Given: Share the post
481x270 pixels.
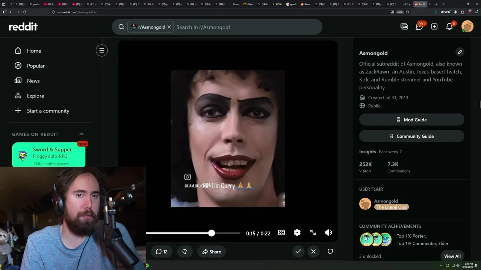Looking at the screenshot, I should [x=212, y=252].
